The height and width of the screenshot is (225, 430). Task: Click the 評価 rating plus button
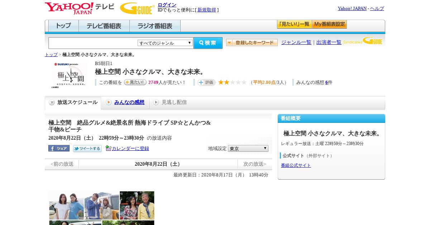206,82
